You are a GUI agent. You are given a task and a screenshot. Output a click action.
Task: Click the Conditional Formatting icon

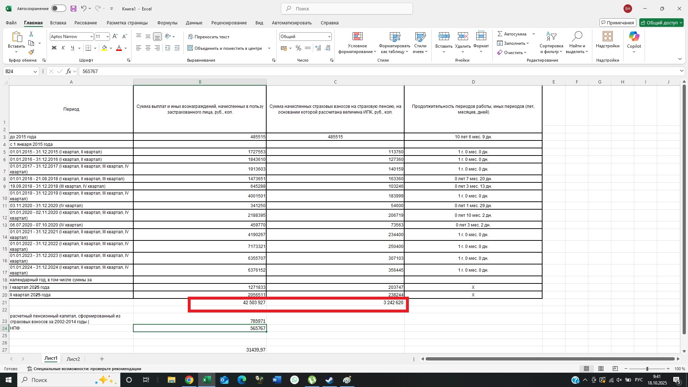click(x=357, y=37)
